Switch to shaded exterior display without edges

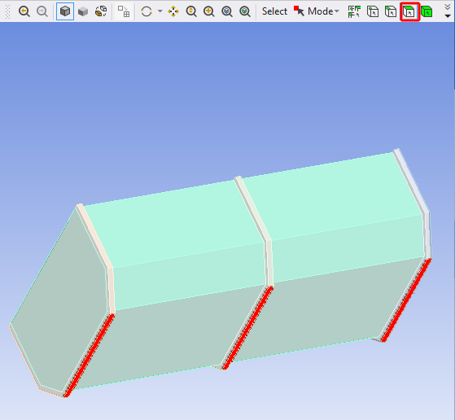[83, 11]
